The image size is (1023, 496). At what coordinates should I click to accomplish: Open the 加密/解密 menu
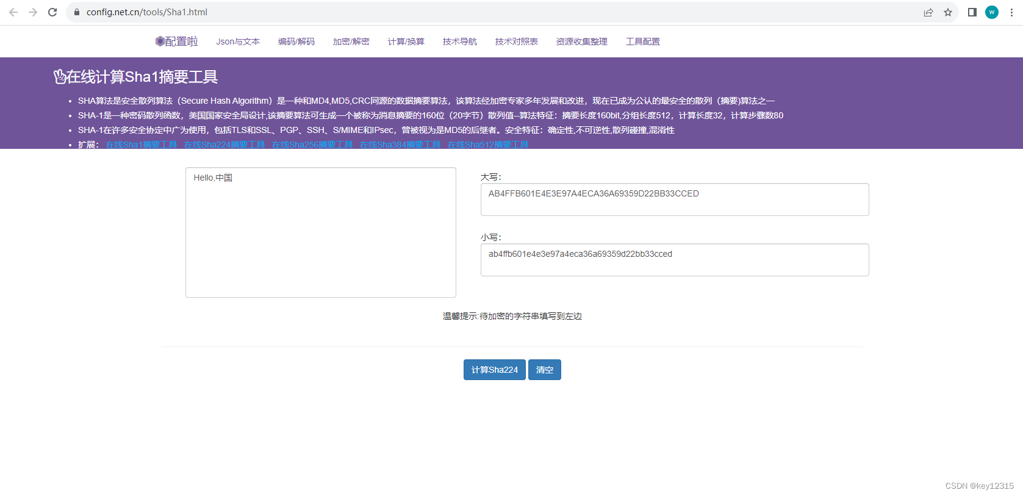[x=351, y=41]
